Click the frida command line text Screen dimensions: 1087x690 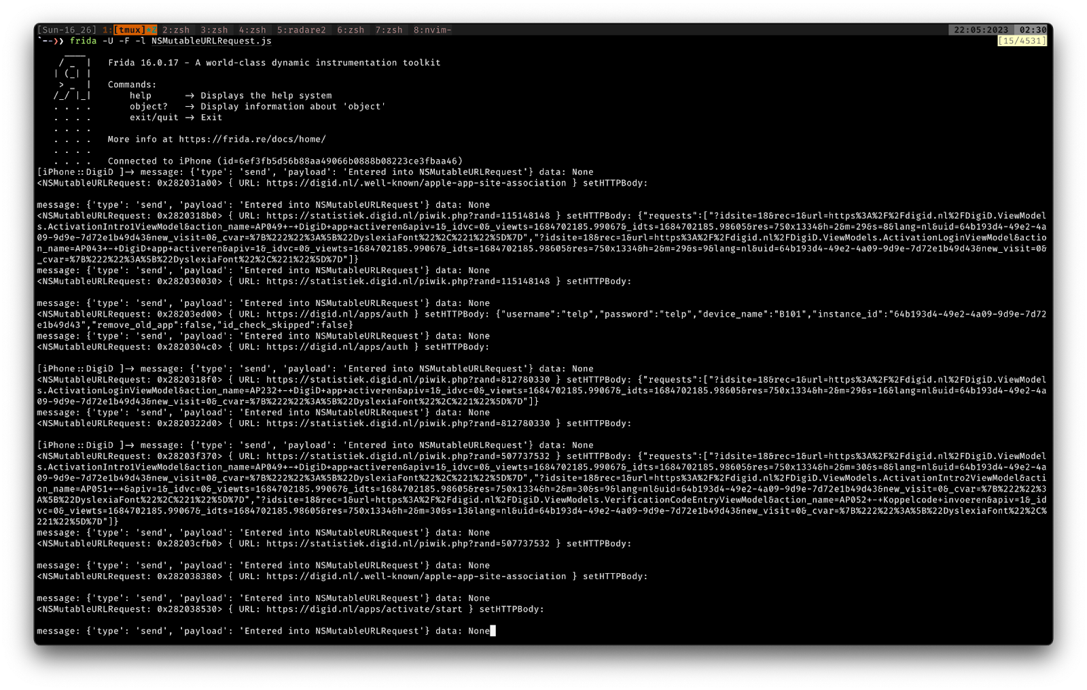pos(171,41)
